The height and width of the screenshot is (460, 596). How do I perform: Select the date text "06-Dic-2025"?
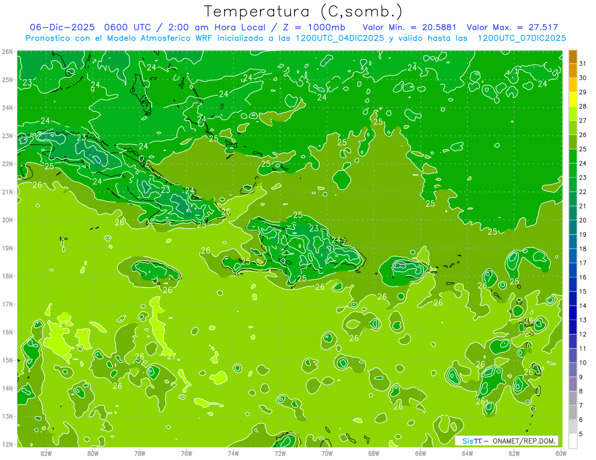coord(61,27)
